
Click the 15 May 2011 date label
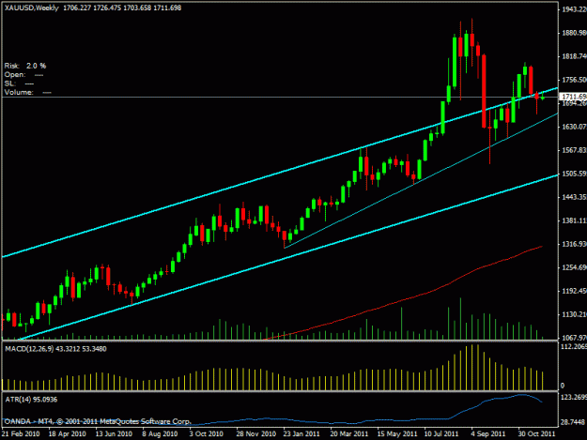pyautogui.click(x=397, y=434)
